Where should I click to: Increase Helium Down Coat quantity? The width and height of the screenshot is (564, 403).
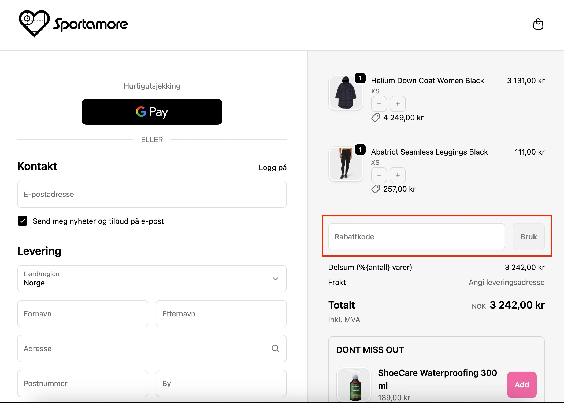(x=398, y=104)
